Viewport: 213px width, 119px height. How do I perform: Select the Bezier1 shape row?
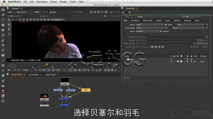click(x=166, y=61)
